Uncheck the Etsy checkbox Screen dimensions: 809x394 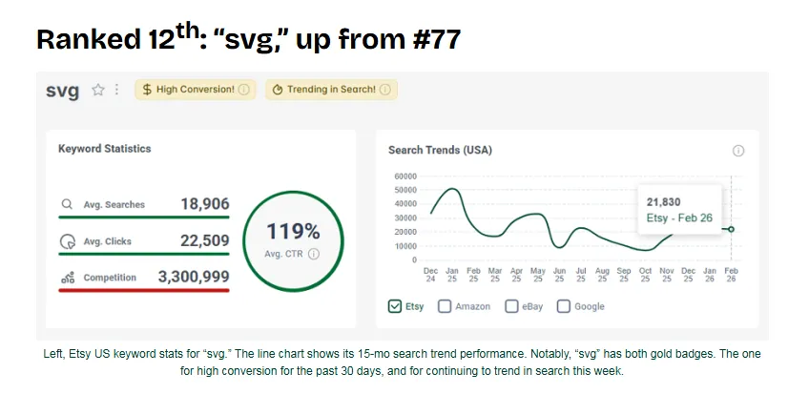pos(396,306)
